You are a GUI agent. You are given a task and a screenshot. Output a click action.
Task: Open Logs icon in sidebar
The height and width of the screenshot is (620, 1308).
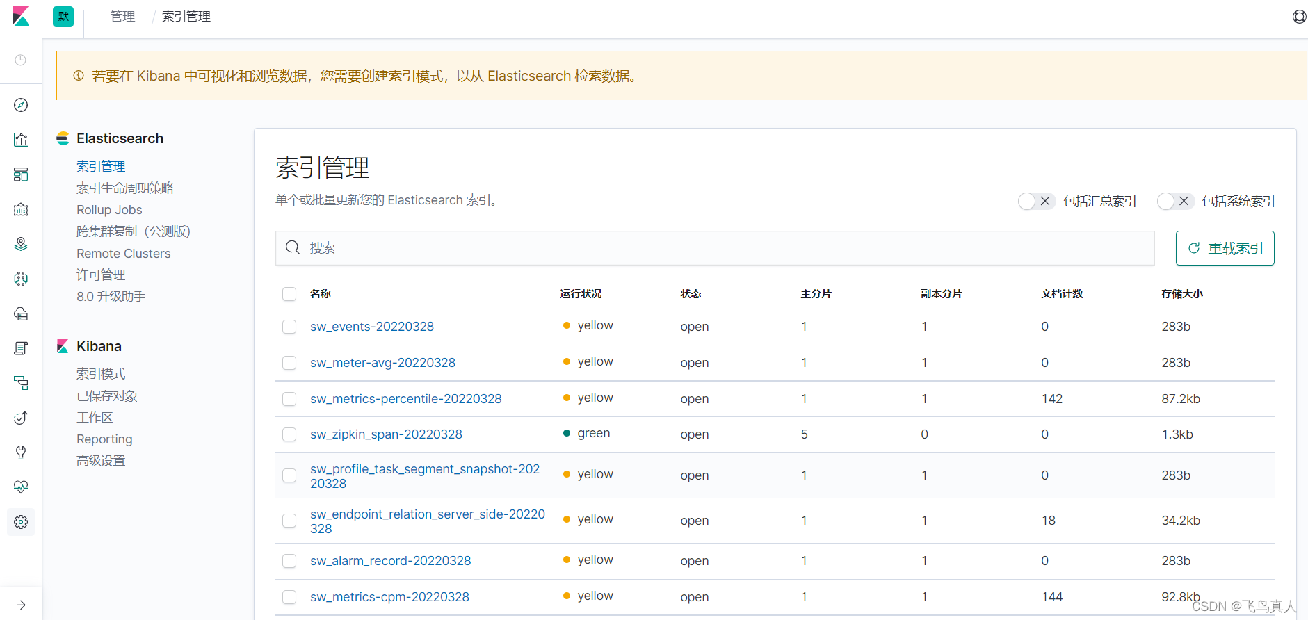pyautogui.click(x=21, y=348)
